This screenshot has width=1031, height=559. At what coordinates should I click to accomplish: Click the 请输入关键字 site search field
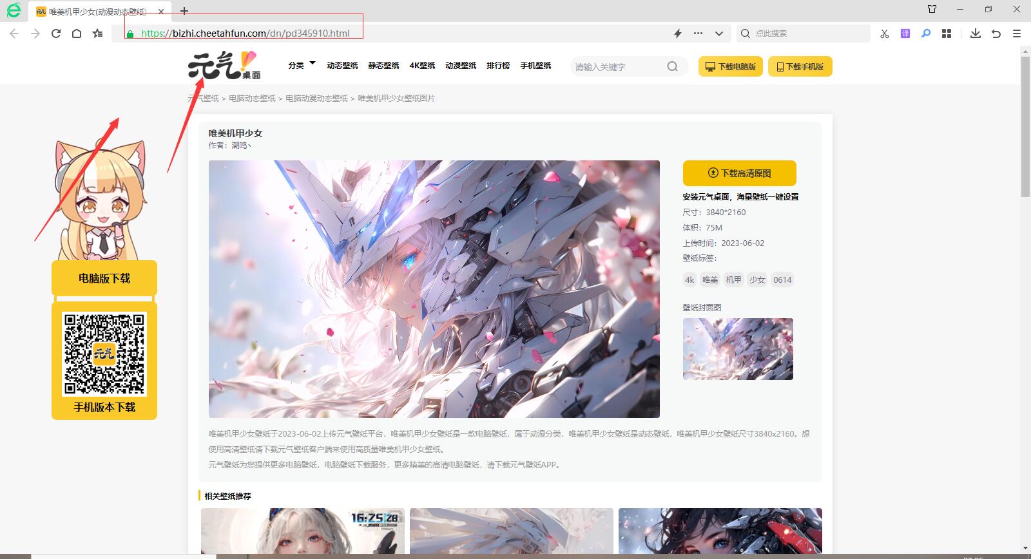617,66
